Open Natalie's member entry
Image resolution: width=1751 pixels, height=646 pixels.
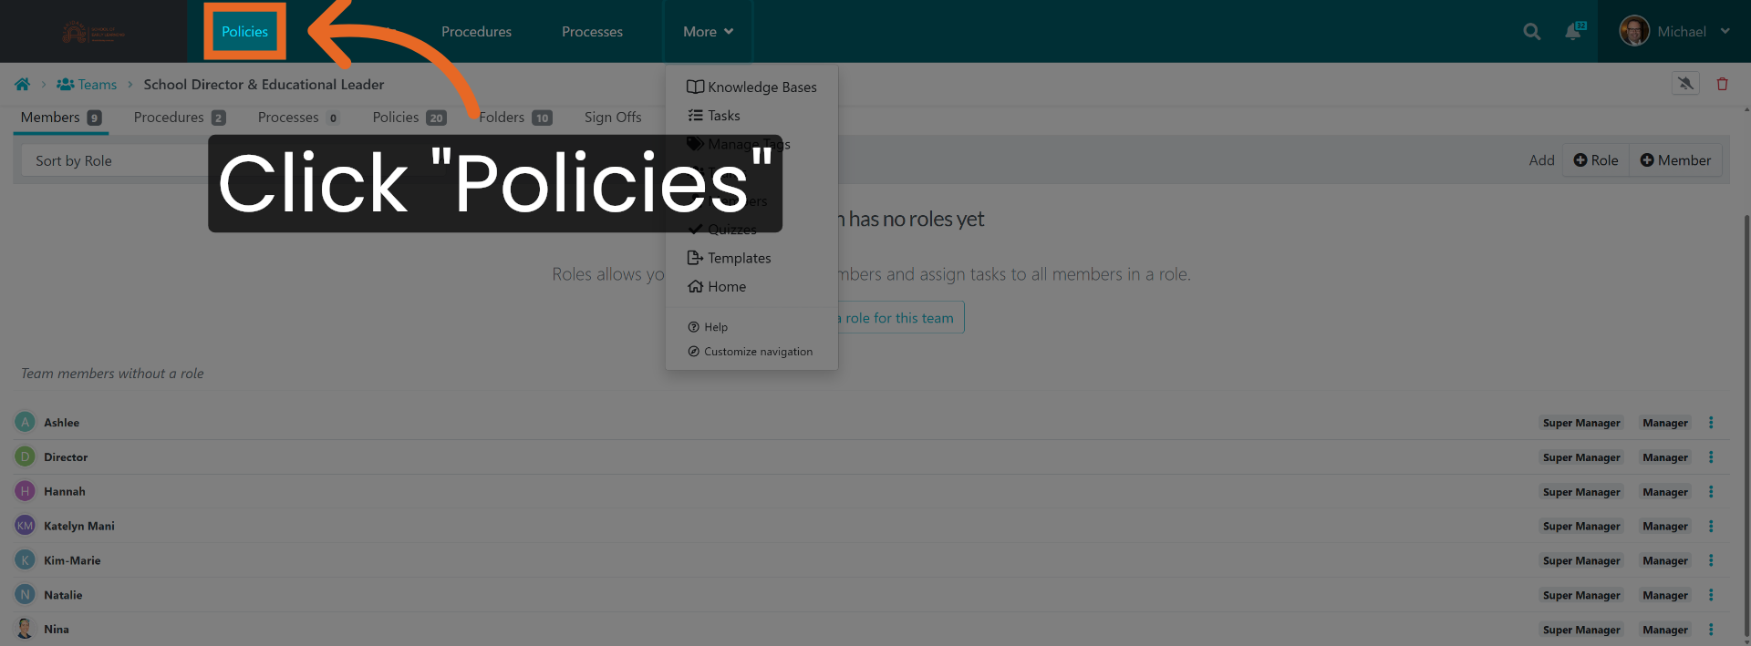tap(63, 595)
